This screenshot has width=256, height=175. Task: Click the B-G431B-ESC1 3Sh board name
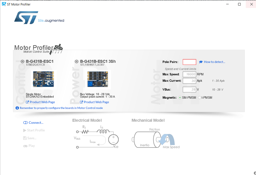tap(98, 61)
